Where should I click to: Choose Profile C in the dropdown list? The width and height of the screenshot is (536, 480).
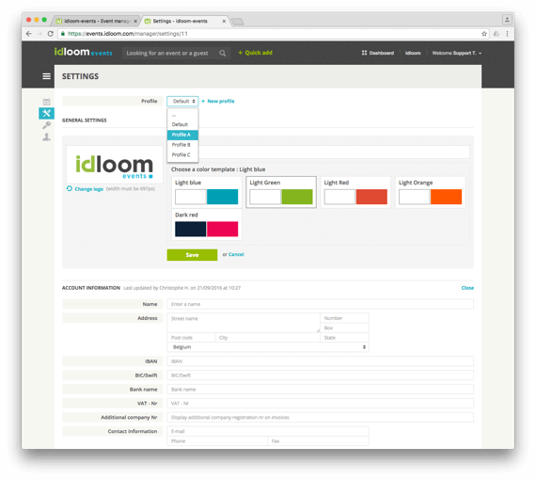coord(182,154)
